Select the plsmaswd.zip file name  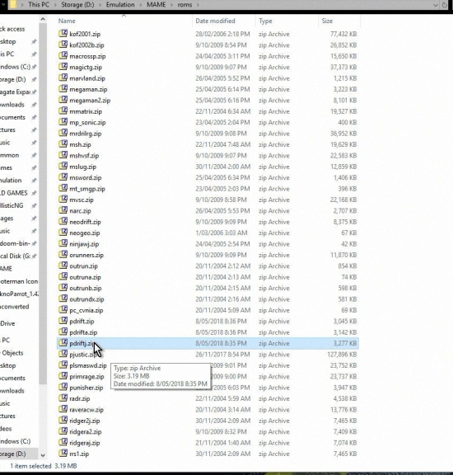[x=88, y=365]
